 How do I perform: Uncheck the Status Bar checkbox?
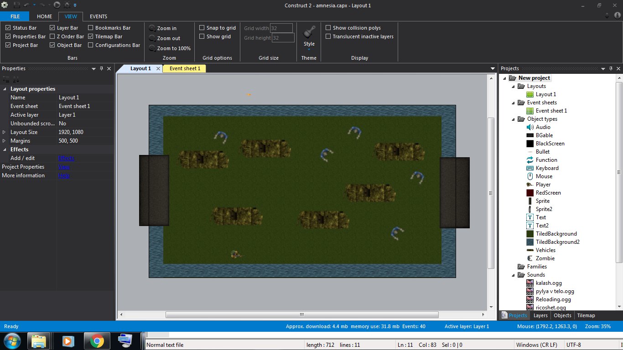pos(8,28)
